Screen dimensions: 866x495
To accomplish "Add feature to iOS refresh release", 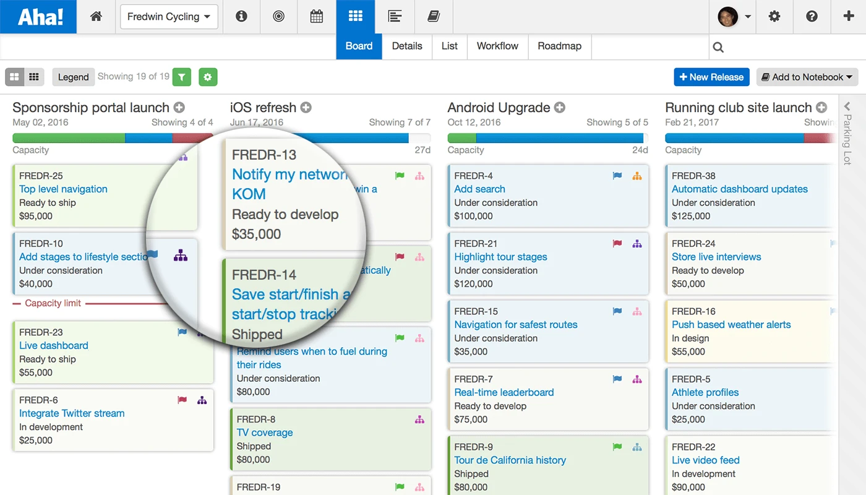I will click(306, 108).
